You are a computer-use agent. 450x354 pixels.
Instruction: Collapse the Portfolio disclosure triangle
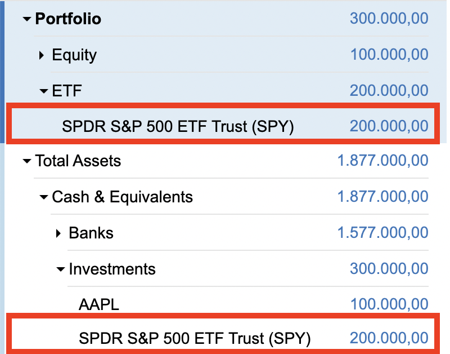pos(26,19)
